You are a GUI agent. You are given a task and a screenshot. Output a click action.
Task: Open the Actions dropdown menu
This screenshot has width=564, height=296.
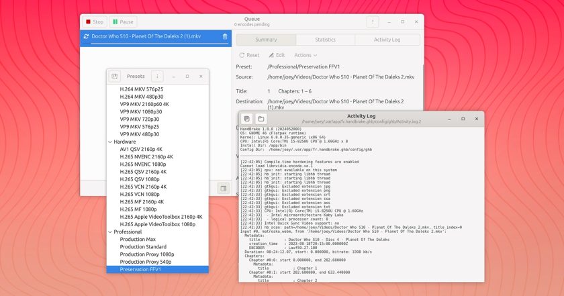pyautogui.click(x=305, y=55)
